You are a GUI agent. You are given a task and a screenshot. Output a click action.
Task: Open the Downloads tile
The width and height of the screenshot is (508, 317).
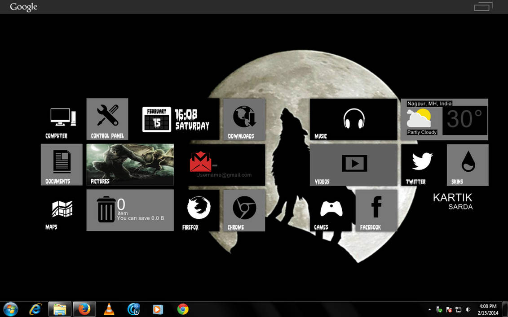244,119
